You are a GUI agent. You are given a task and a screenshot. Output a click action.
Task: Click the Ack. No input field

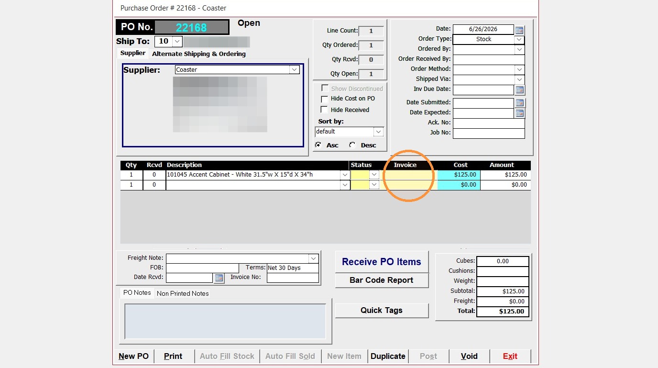[x=489, y=123]
